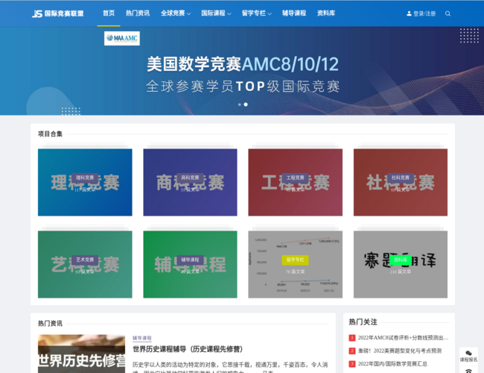484x373 pixels.
Task: Open the 工程竞赛 category card
Action: pos(295,182)
